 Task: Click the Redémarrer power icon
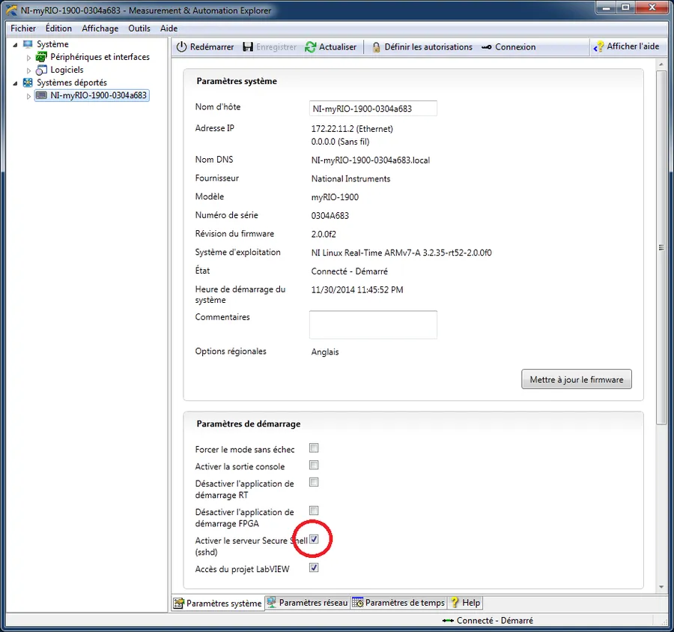coord(181,47)
